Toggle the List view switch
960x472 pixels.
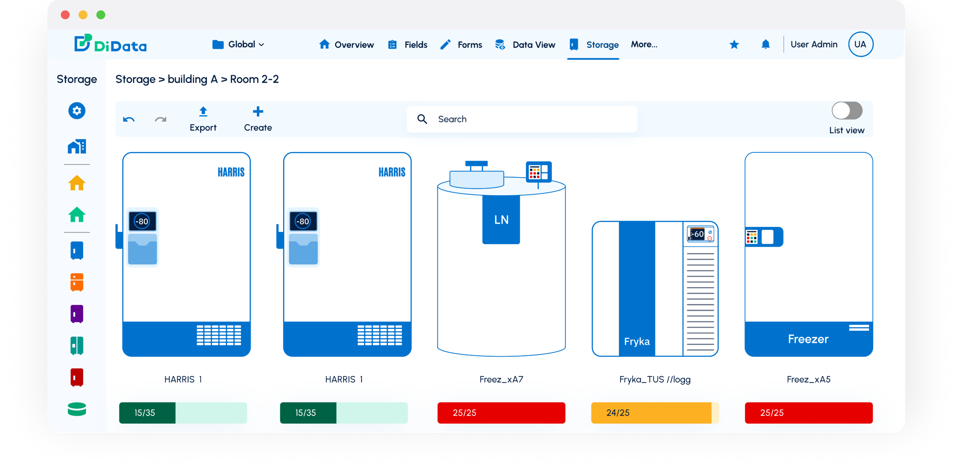[x=847, y=111]
